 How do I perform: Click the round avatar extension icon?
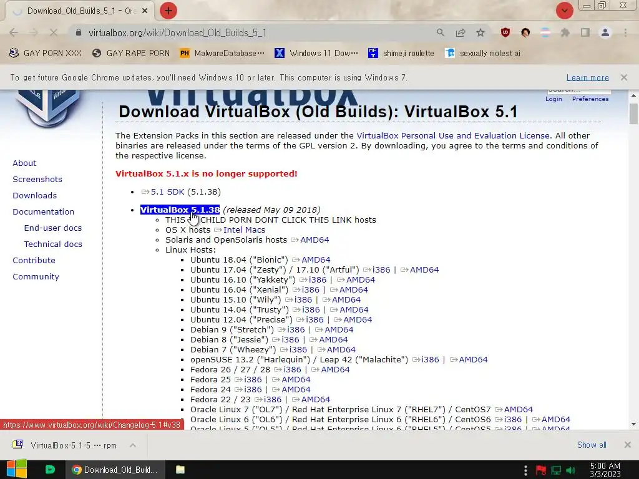pyautogui.click(x=525, y=32)
